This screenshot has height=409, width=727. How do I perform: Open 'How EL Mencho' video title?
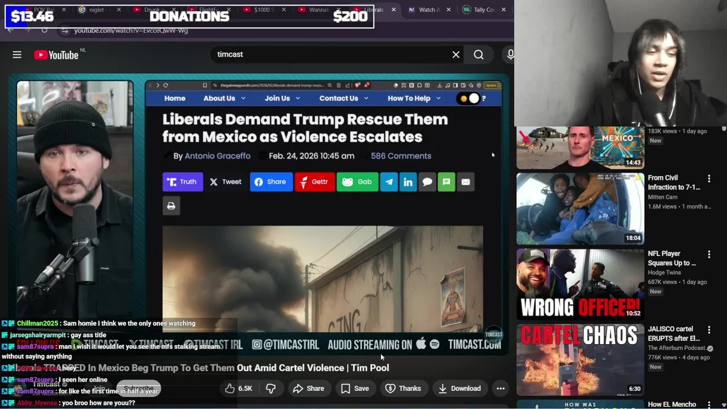pos(672,404)
